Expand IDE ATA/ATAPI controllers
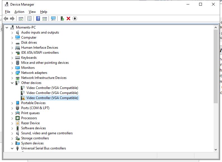The height and width of the screenshot is (162, 222). coord(12,53)
